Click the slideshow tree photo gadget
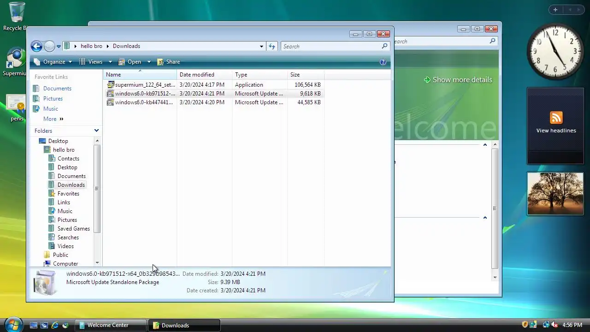Viewport: 590px width, 332px height. tap(555, 194)
